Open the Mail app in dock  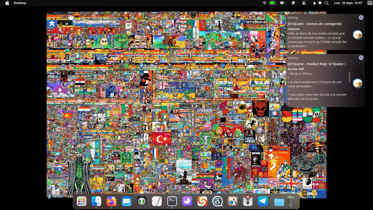pyautogui.click(x=126, y=201)
